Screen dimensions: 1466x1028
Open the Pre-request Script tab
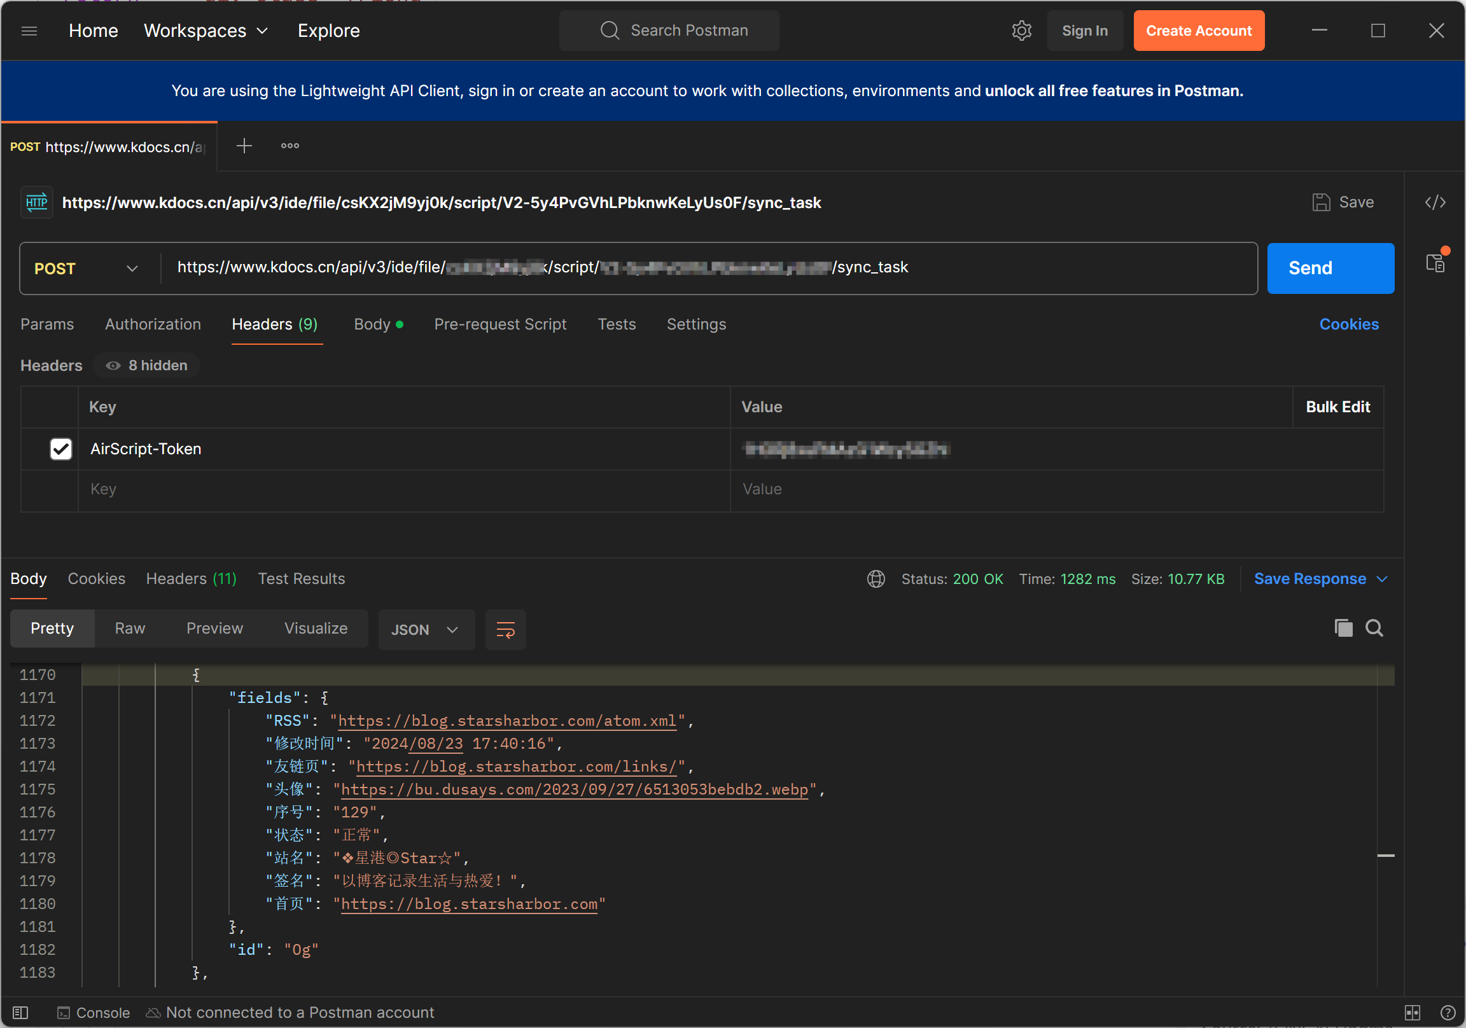500,324
